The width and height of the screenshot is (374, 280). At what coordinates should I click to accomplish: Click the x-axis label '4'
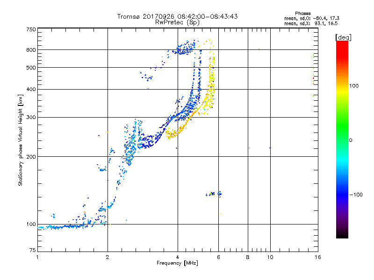click(178, 257)
